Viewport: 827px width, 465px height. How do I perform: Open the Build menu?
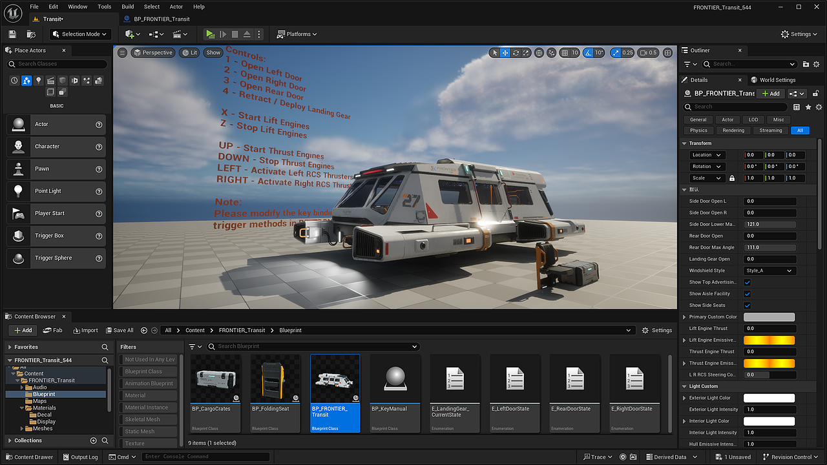click(x=127, y=6)
